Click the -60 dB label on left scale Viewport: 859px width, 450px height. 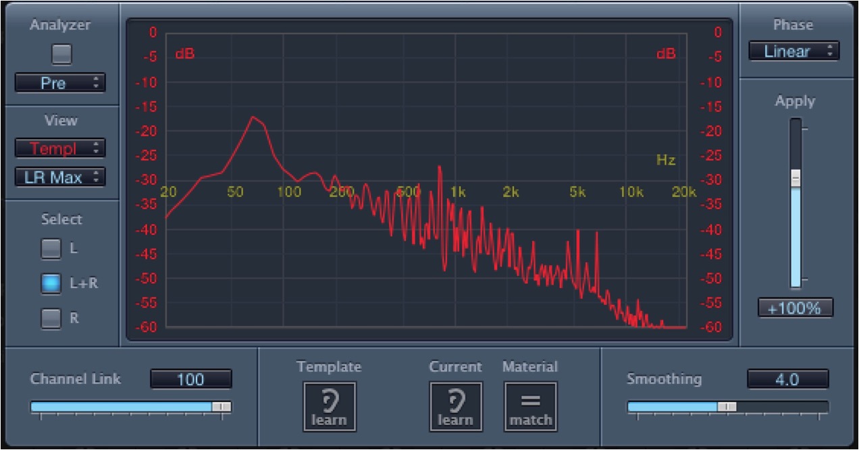(x=147, y=328)
